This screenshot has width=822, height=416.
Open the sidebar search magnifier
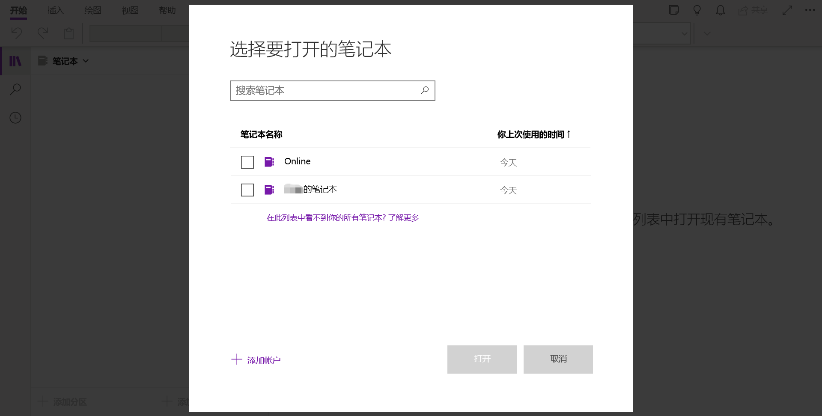pos(15,89)
